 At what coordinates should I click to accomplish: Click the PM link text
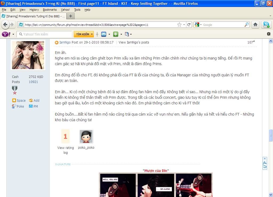tap(36, 106)
